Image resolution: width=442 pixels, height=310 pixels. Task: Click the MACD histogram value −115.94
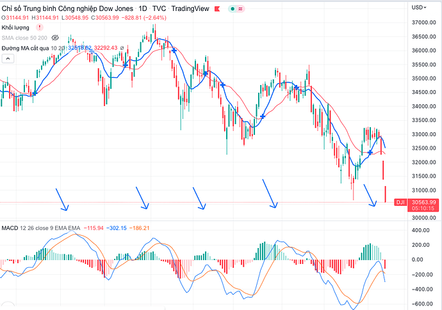(x=94, y=228)
